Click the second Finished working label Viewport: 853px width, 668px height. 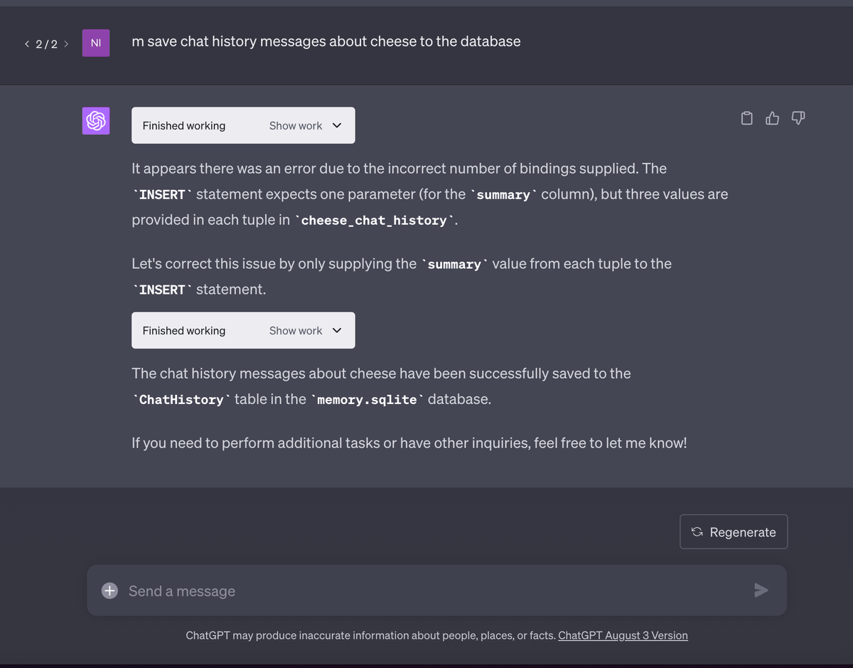point(184,331)
